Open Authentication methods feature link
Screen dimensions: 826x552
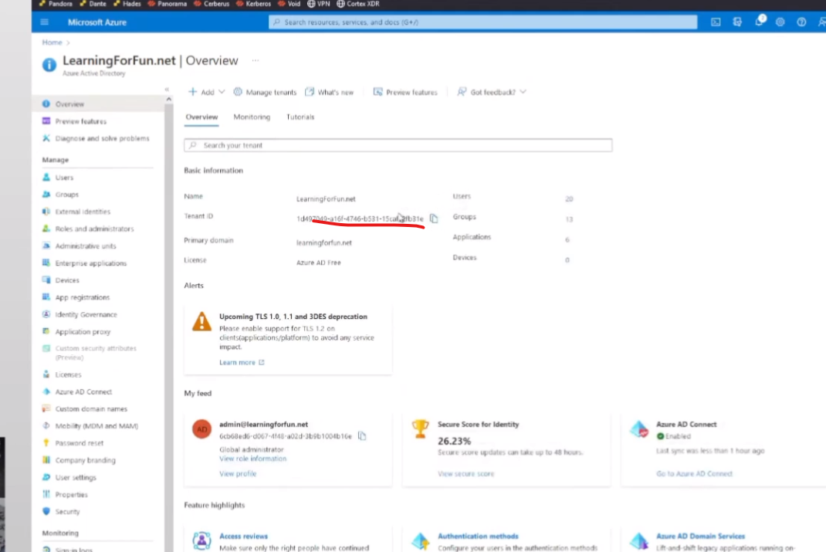click(x=479, y=537)
